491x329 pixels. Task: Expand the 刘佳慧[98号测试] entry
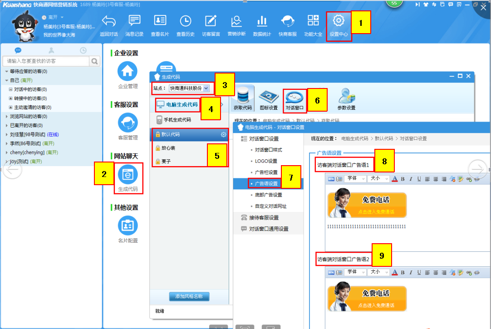6,135
